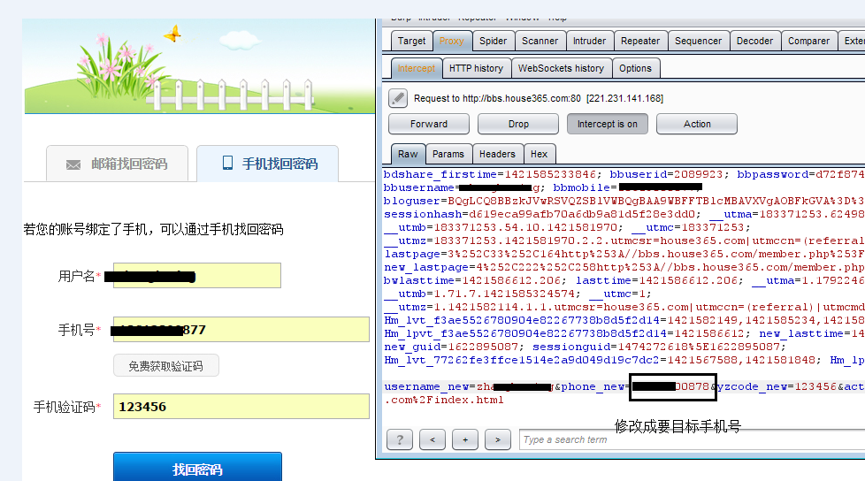Go to previous search match arrow
865x481 pixels.
click(x=432, y=439)
